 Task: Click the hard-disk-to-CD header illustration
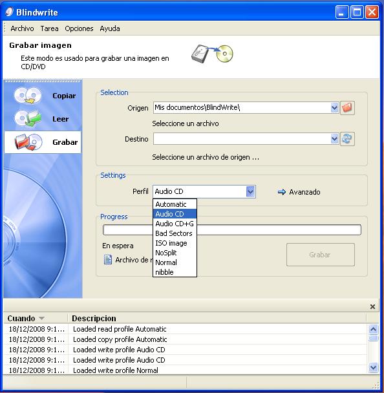(x=212, y=54)
